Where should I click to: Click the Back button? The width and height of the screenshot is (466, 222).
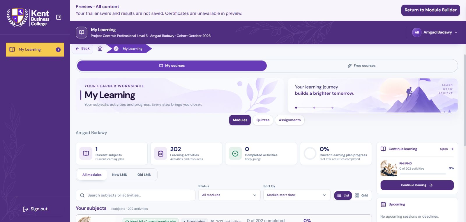(x=82, y=49)
